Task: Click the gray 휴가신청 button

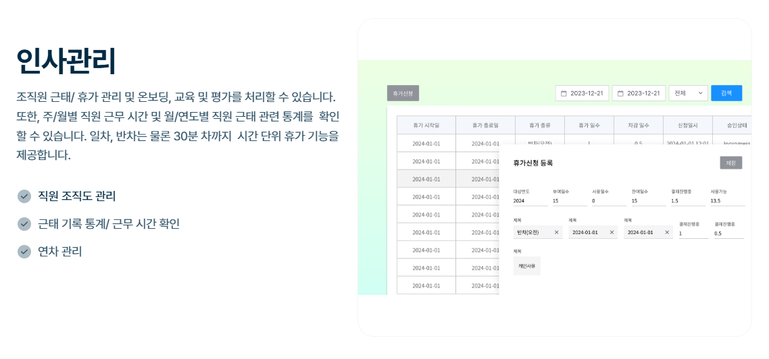Action: tap(403, 93)
